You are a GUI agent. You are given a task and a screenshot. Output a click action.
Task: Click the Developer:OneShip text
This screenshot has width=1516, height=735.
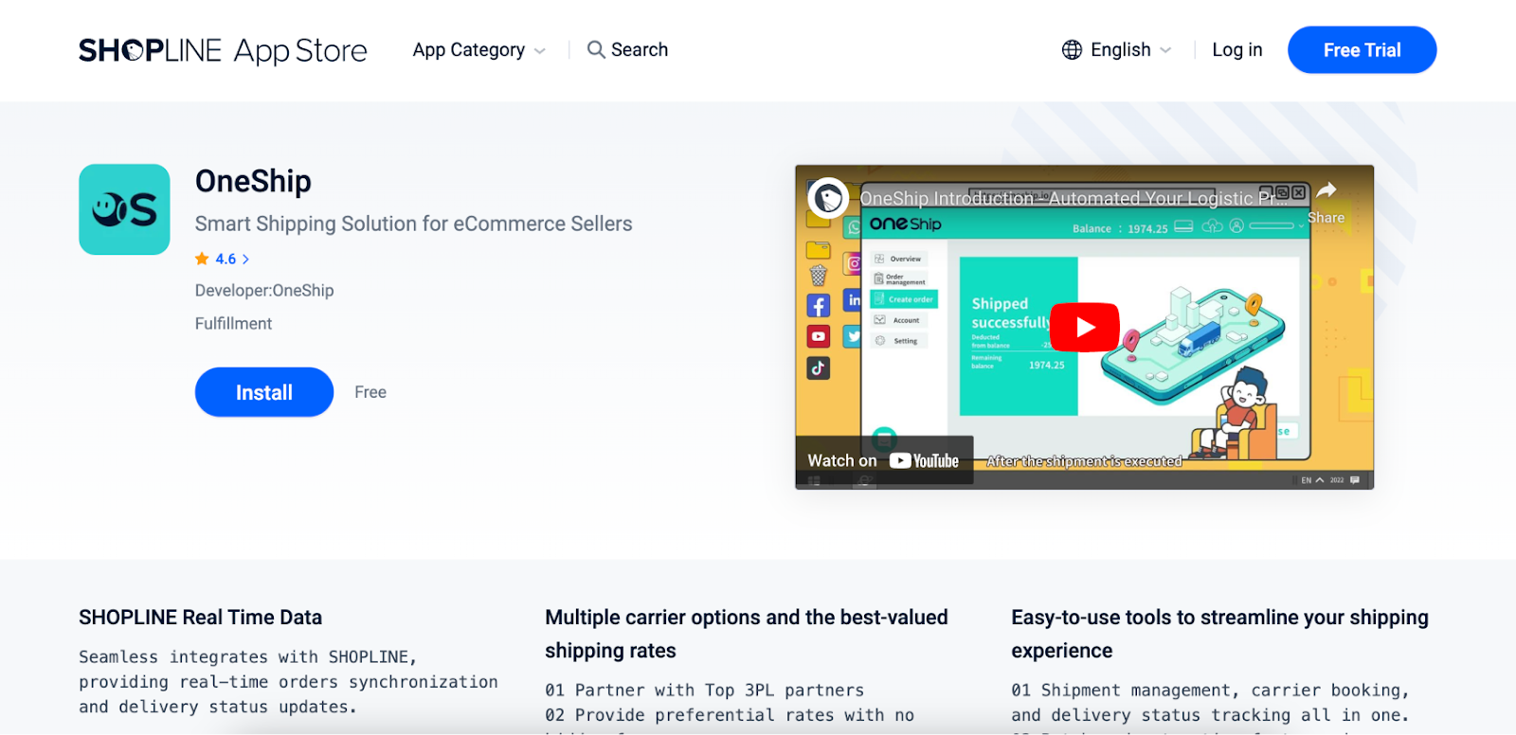pyautogui.click(x=264, y=291)
